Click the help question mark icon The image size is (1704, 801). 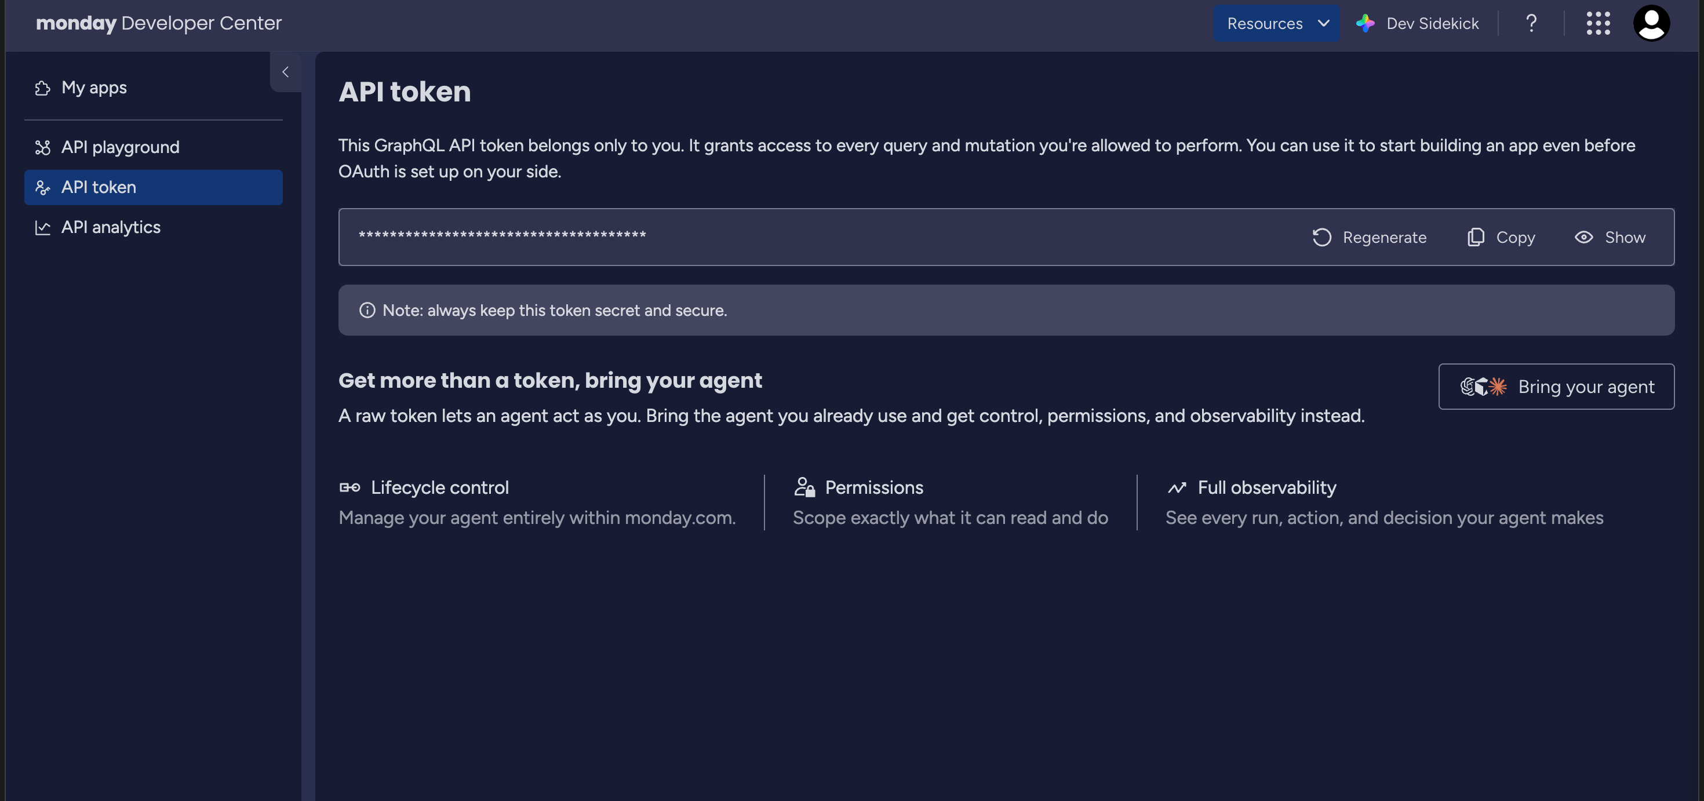tap(1531, 24)
